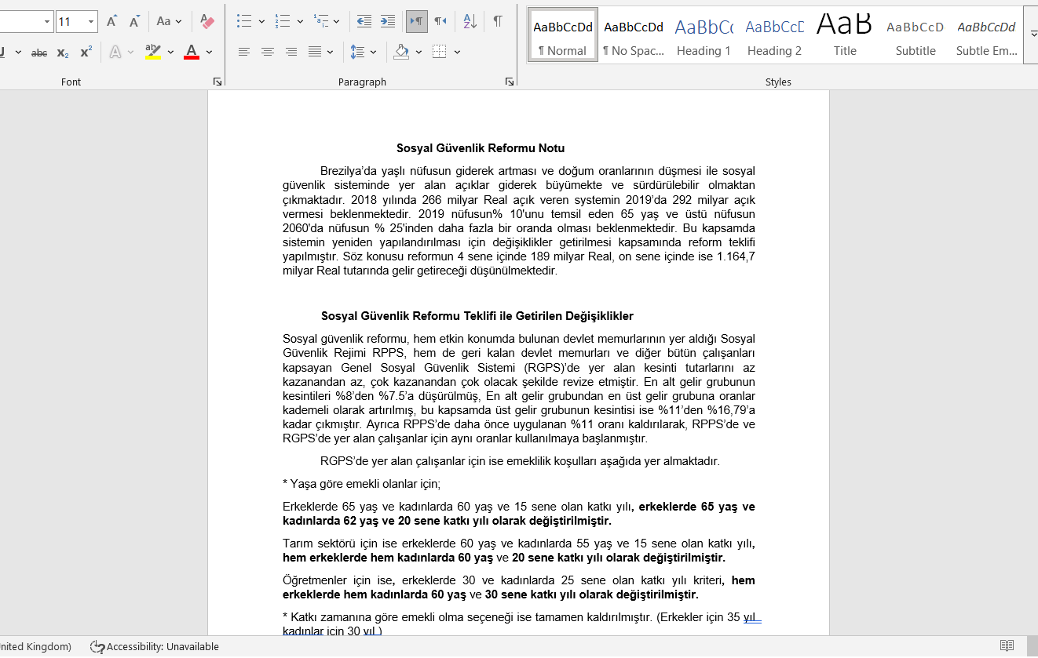This screenshot has width=1038, height=658.
Task: Open the bullet library dropdown arrow
Action: click(x=260, y=22)
